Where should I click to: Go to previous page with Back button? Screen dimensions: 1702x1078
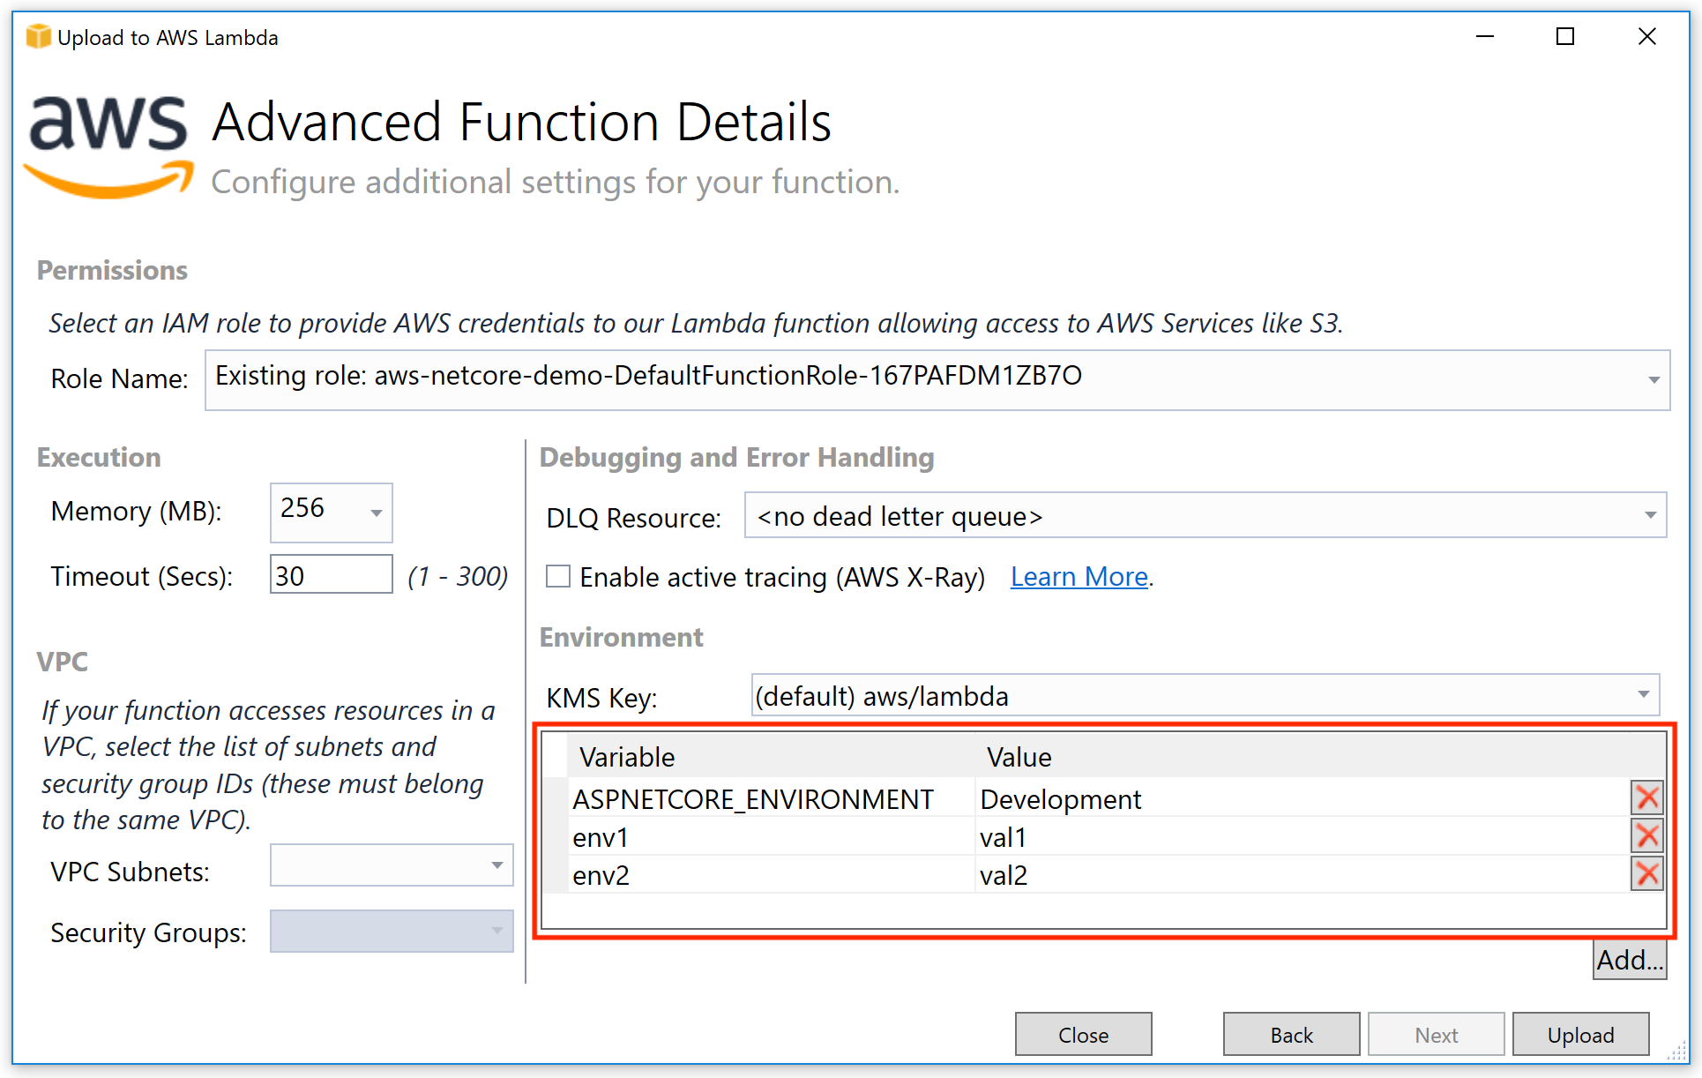coord(1290,1035)
